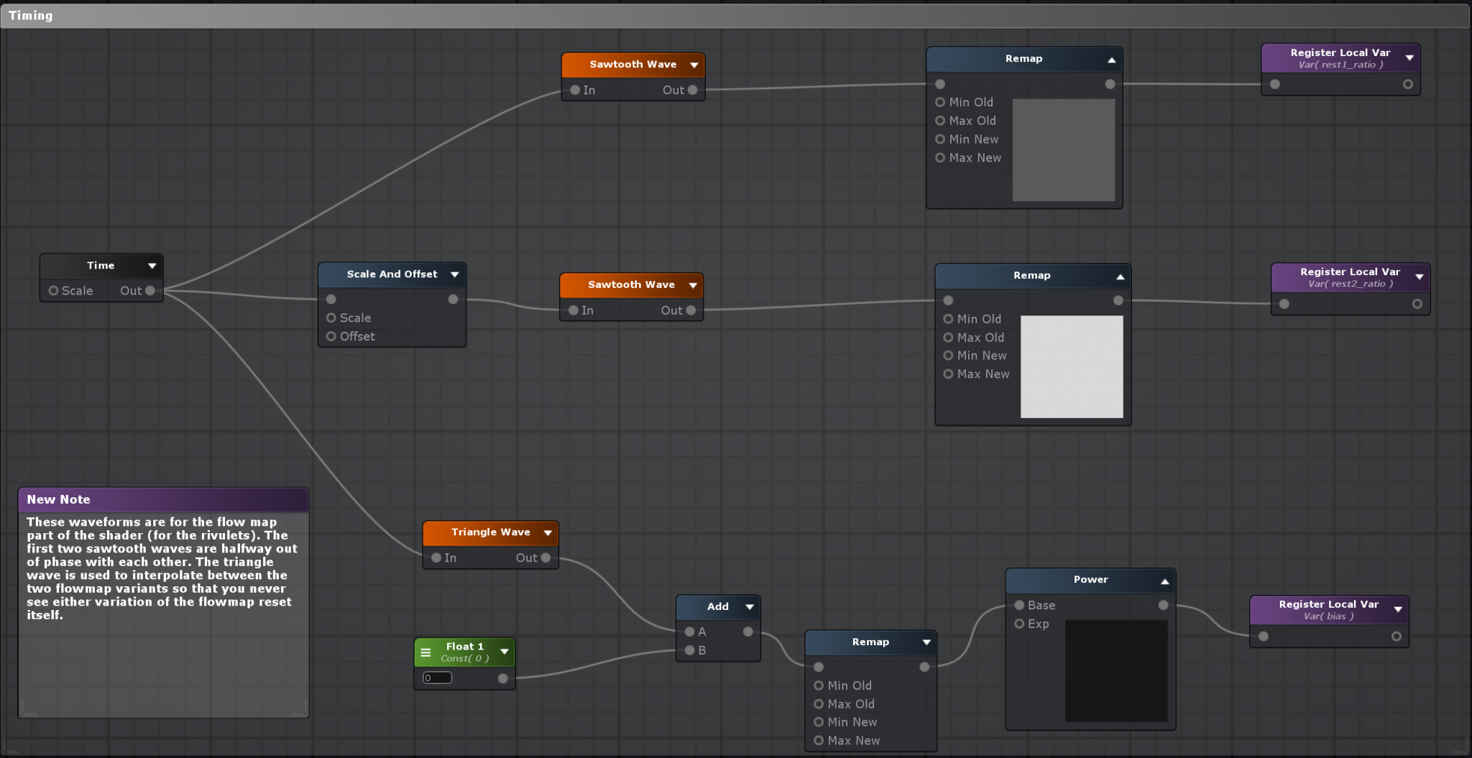
Task: Collapse the Power node preview using its arrow
Action: tap(1164, 581)
